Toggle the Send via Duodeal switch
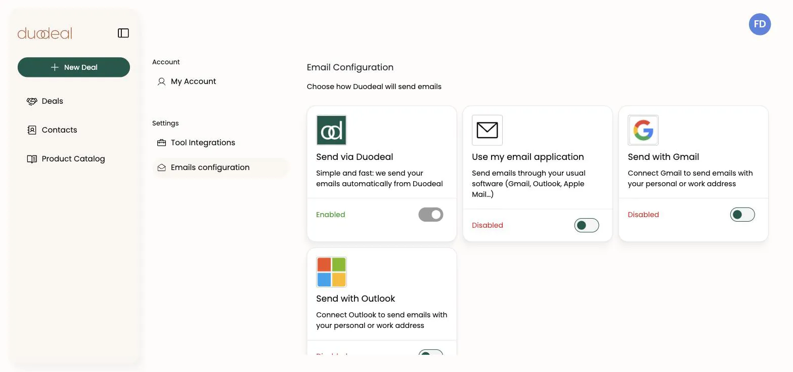This screenshot has height=372, width=793. (x=431, y=215)
